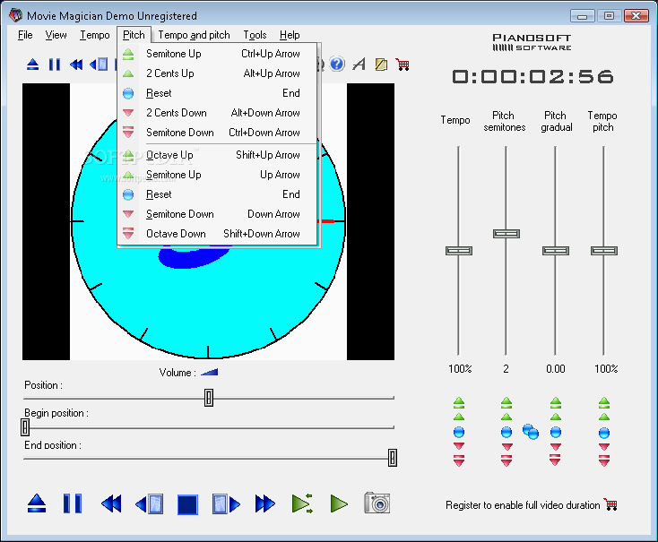
Task: Click the large rewind button at bottom
Action: (111, 503)
